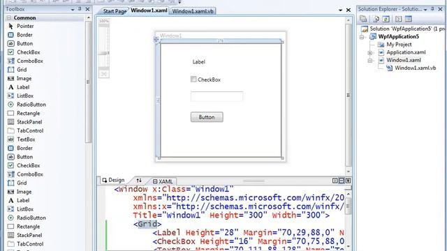The height and width of the screenshot is (251, 447).
Task: Click View Designer icon in Solution Explorer
Action: click(408, 19)
